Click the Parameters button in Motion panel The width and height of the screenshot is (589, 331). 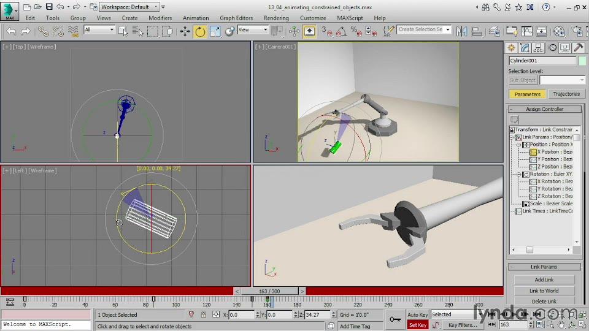(528, 94)
